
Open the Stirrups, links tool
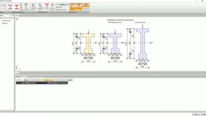tap(33, 7)
